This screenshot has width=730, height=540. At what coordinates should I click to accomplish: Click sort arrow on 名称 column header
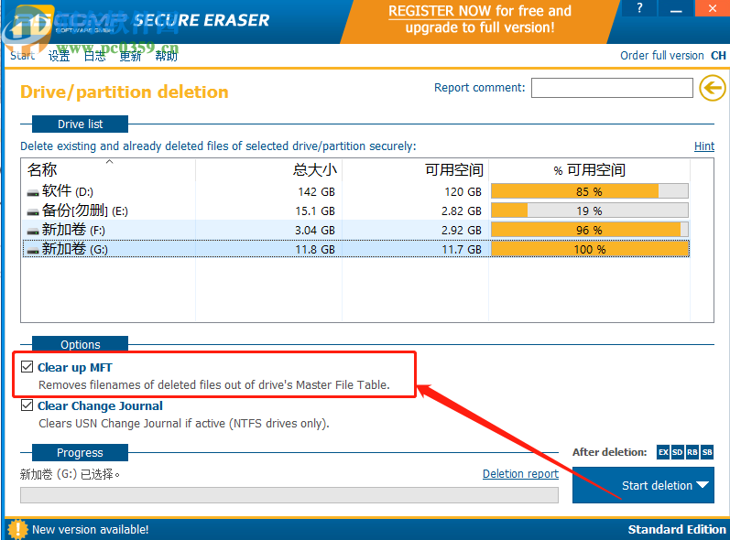109,161
